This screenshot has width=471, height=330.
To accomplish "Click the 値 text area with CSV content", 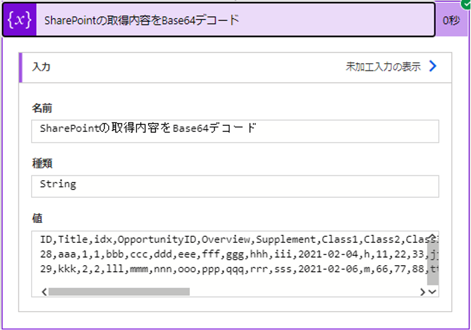I will click(x=235, y=264).
